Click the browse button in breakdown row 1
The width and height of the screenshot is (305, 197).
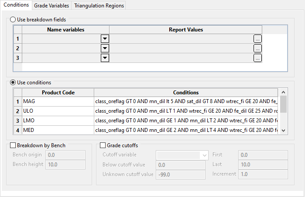click(257, 38)
